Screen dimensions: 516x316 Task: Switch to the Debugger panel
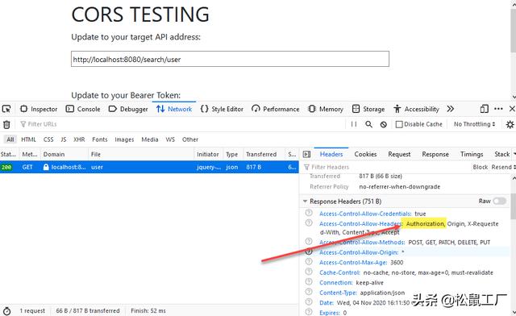[x=128, y=109]
